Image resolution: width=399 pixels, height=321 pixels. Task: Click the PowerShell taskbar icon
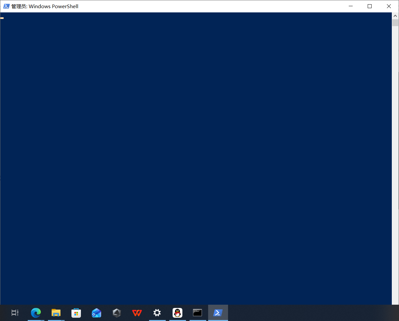tap(218, 313)
